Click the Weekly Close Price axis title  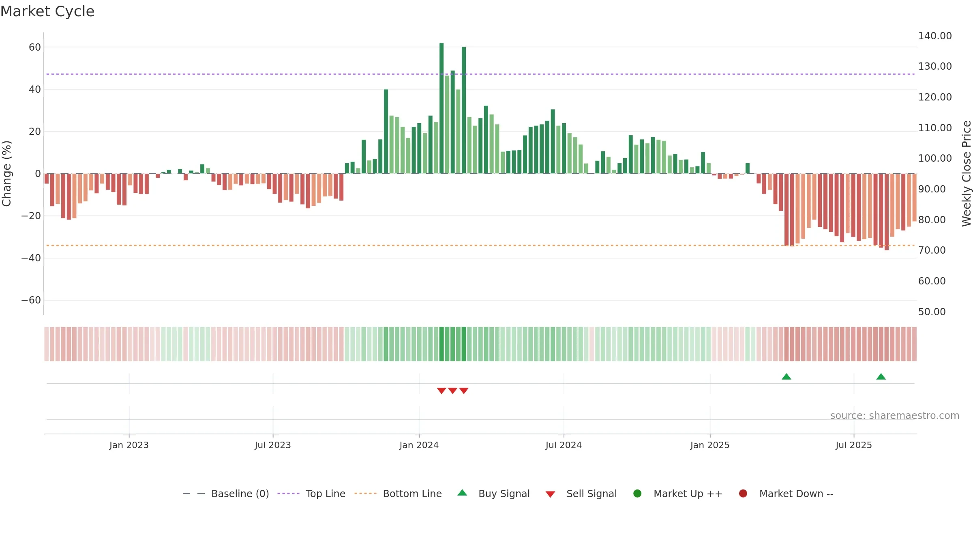click(x=967, y=173)
